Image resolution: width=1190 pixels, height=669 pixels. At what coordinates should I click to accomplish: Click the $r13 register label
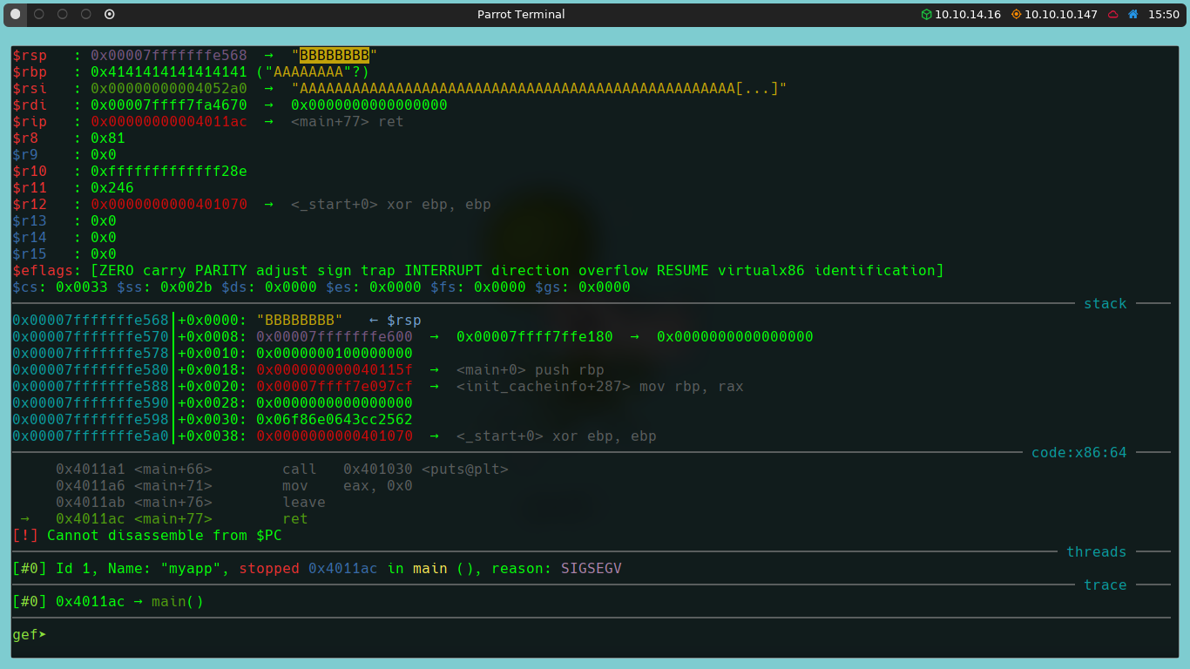click(30, 221)
